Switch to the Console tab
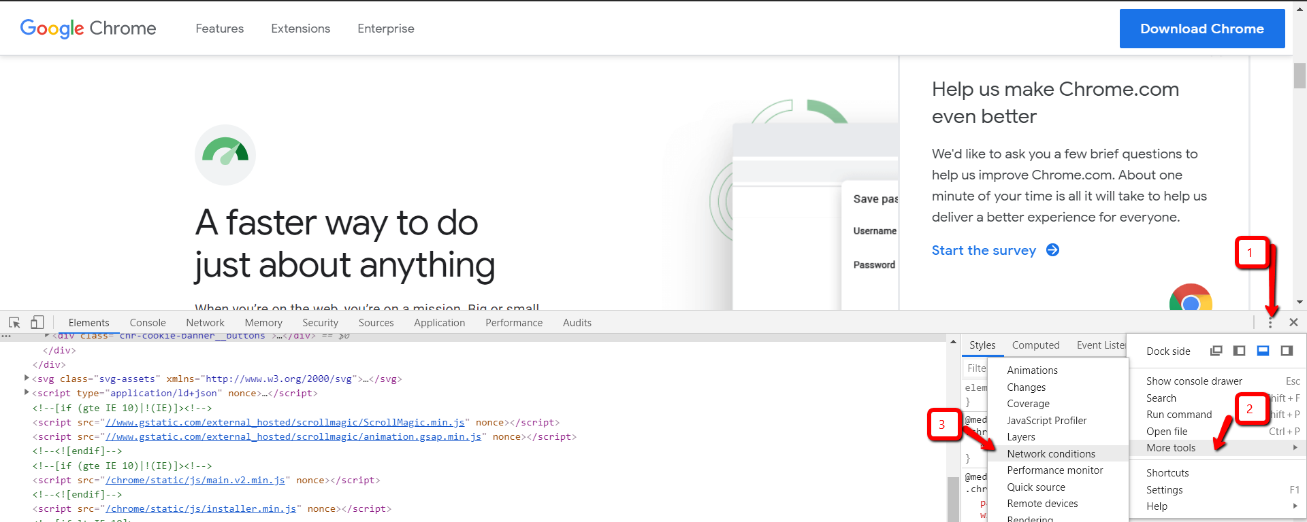Screen dimensions: 1307x522 coord(148,323)
